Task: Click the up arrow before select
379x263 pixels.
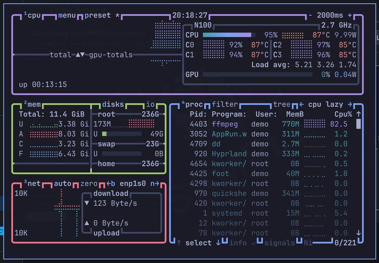Action: click(179, 243)
